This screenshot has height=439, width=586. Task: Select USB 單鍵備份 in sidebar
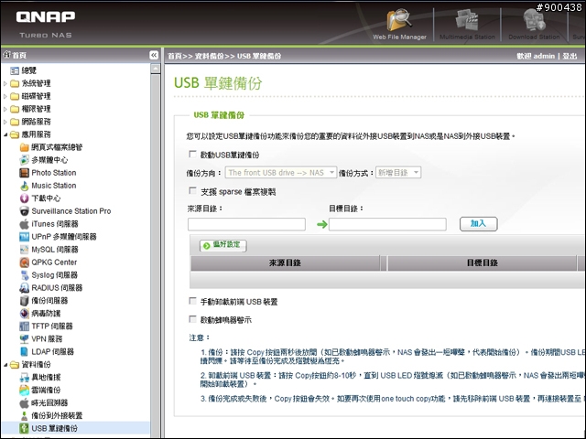pyautogui.click(x=55, y=428)
